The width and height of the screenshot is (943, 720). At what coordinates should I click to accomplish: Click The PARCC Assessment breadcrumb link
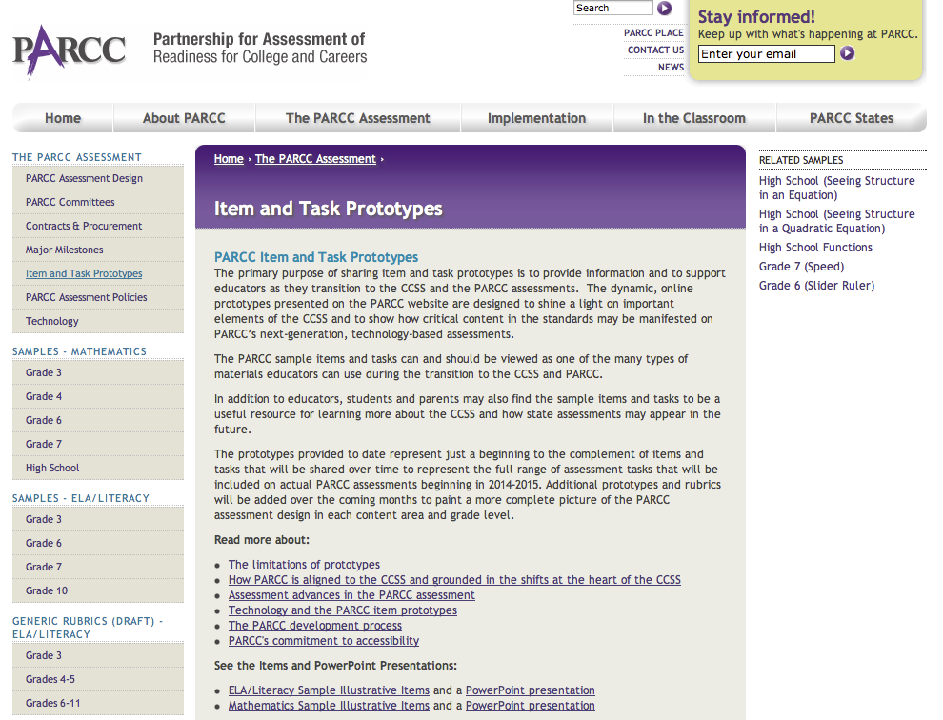[315, 159]
